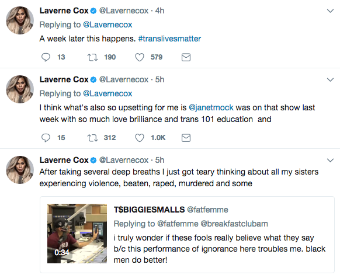This screenshot has width=340, height=275.
Task: Open the 4h timestamp of the first tweet
Action: [160, 11]
